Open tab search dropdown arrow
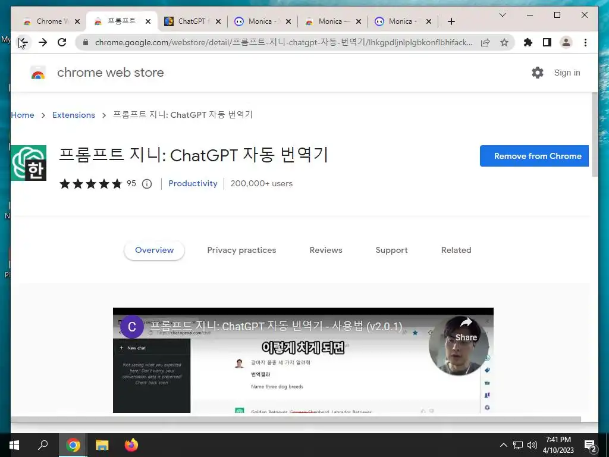The image size is (609, 457). [502, 15]
